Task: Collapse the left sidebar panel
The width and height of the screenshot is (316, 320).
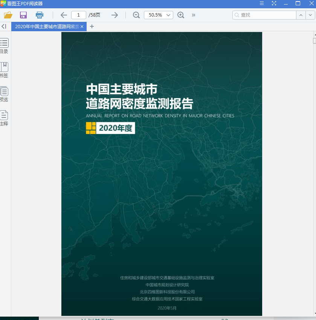Action: [4, 26]
